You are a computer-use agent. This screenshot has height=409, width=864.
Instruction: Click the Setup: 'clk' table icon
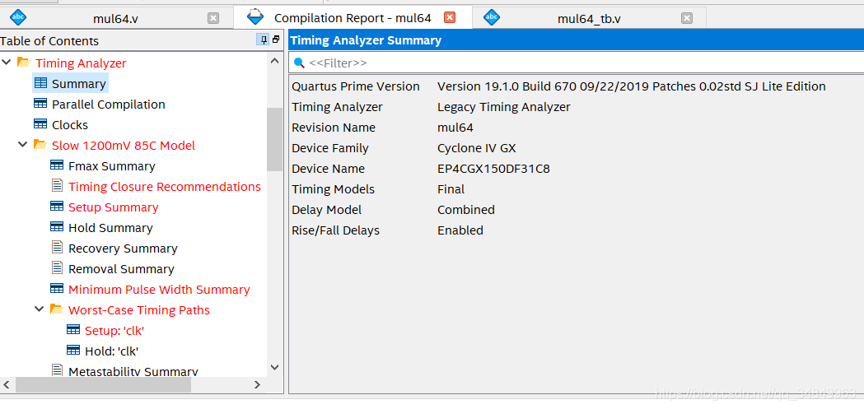point(74,330)
